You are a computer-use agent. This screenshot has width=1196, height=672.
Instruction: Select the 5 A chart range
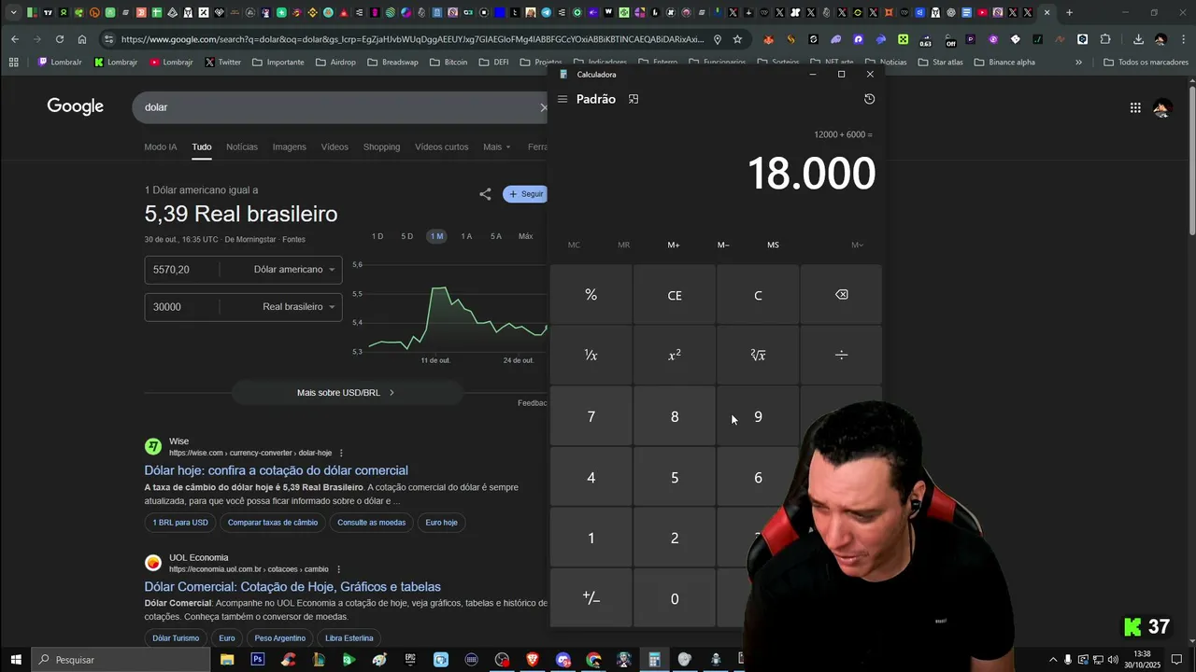pos(495,236)
